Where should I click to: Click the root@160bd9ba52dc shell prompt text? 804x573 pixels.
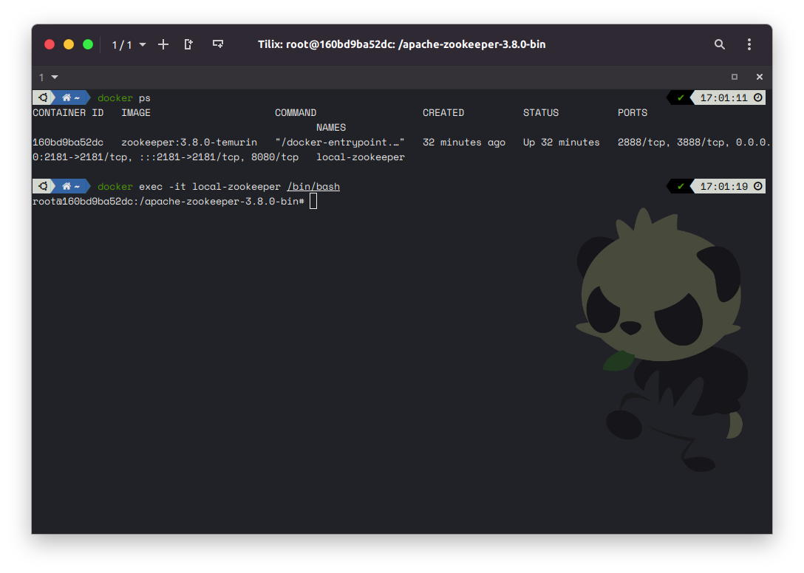pyautogui.click(x=168, y=202)
